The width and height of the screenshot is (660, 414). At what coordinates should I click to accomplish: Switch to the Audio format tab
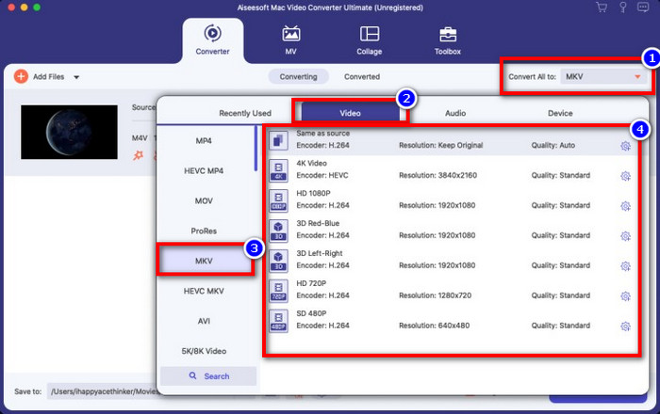pos(455,113)
